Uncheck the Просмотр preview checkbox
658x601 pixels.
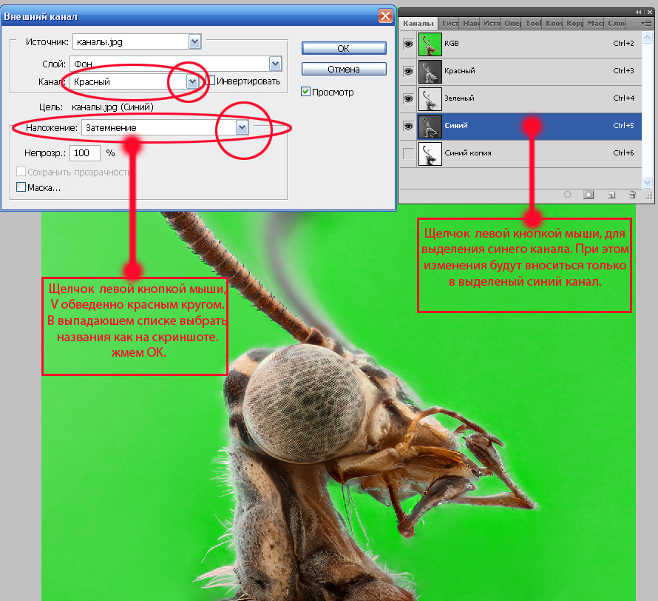pyautogui.click(x=306, y=93)
